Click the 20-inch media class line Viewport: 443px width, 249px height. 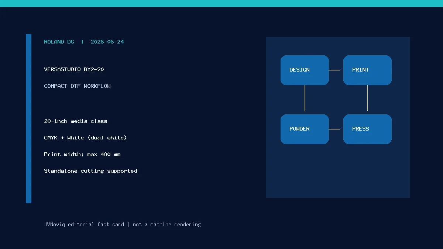76,121
